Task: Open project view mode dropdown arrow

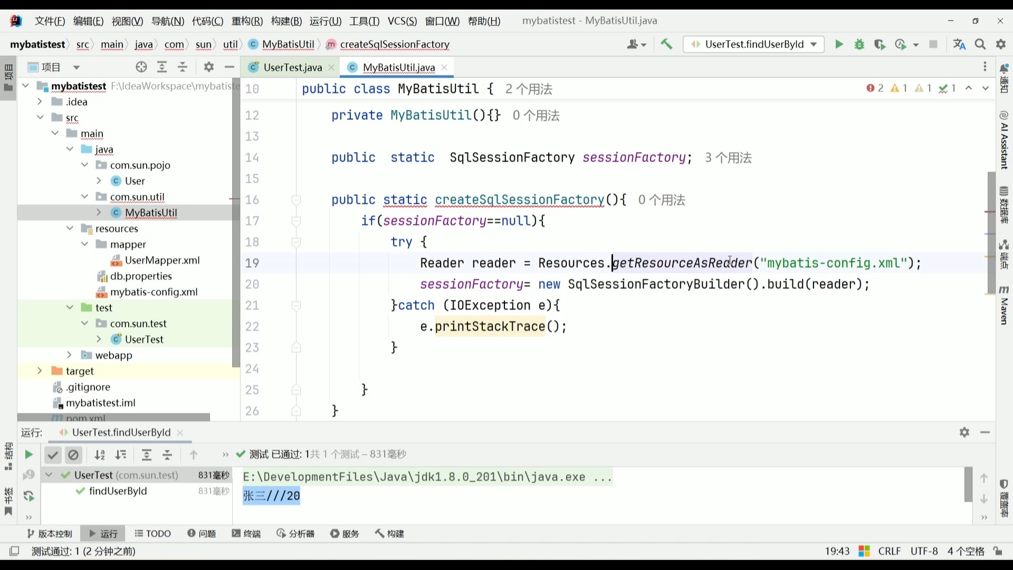Action: 77,67
